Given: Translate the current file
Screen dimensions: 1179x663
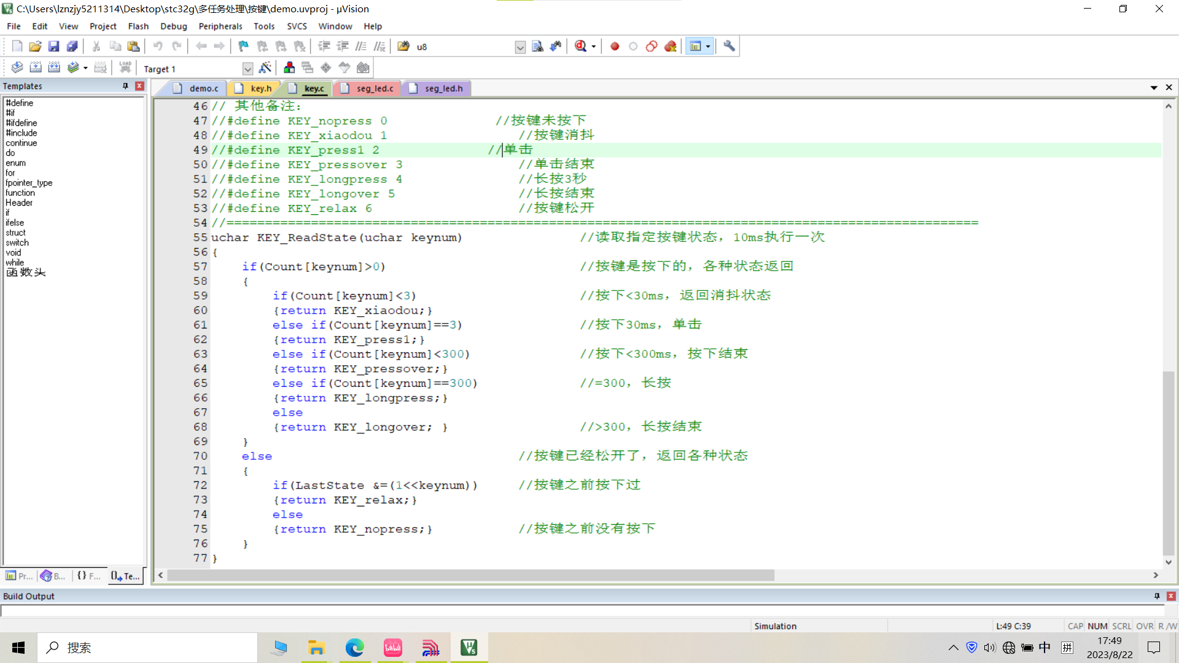Looking at the screenshot, I should click(x=17, y=68).
